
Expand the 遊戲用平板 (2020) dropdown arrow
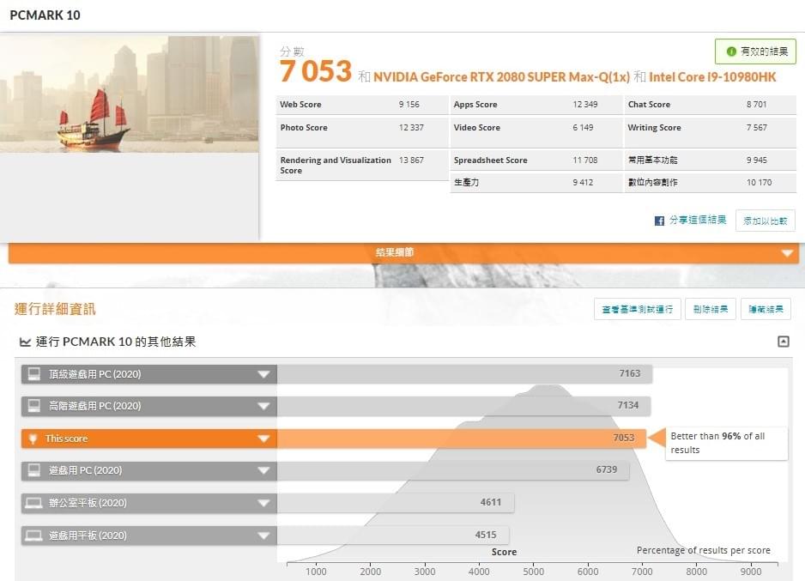[263, 536]
